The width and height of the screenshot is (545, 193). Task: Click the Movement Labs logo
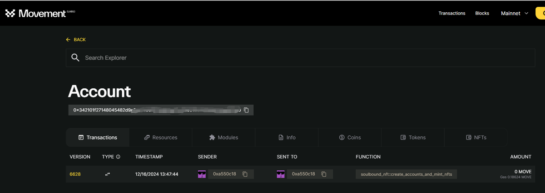[40, 13]
